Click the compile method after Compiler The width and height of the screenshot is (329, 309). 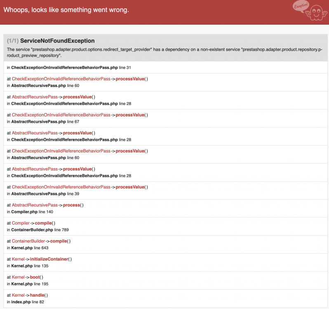tap(43, 223)
